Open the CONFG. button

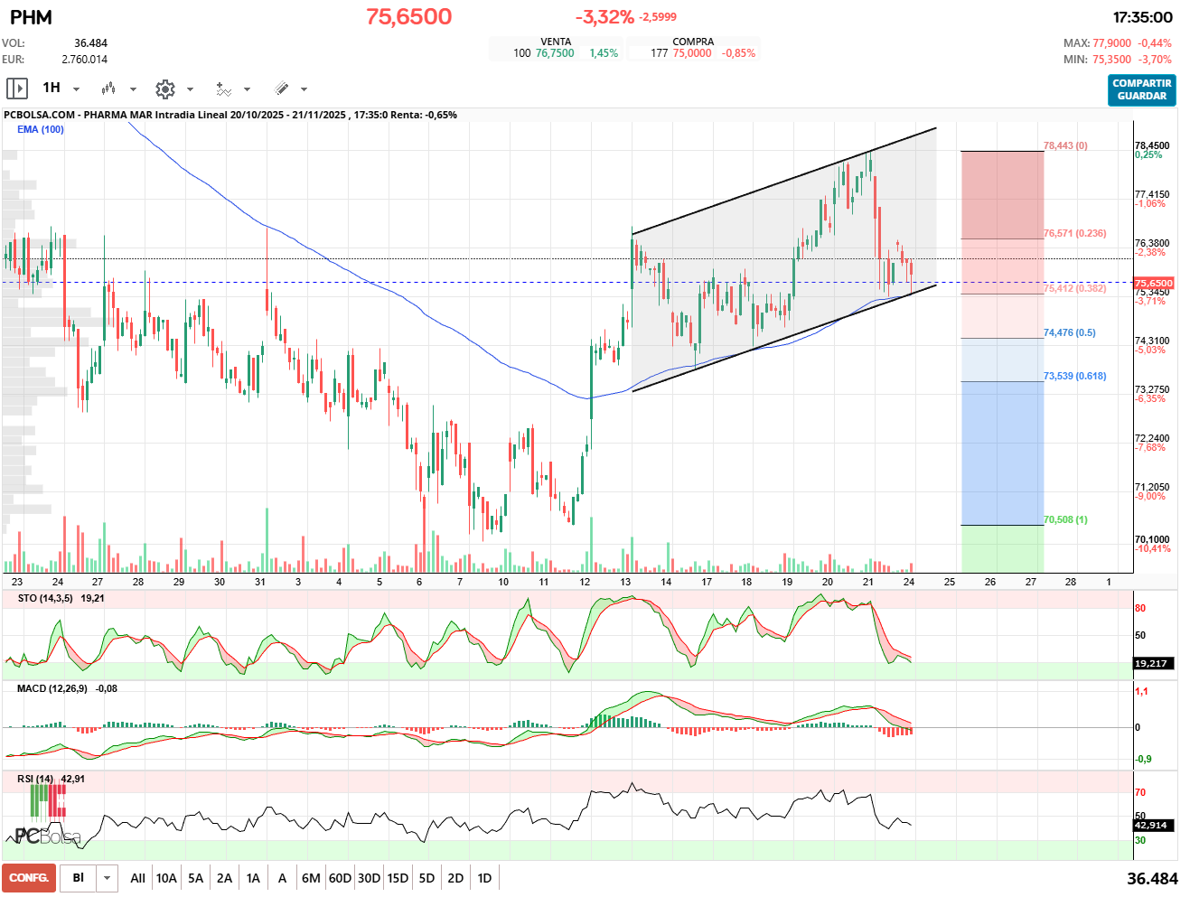(29, 878)
